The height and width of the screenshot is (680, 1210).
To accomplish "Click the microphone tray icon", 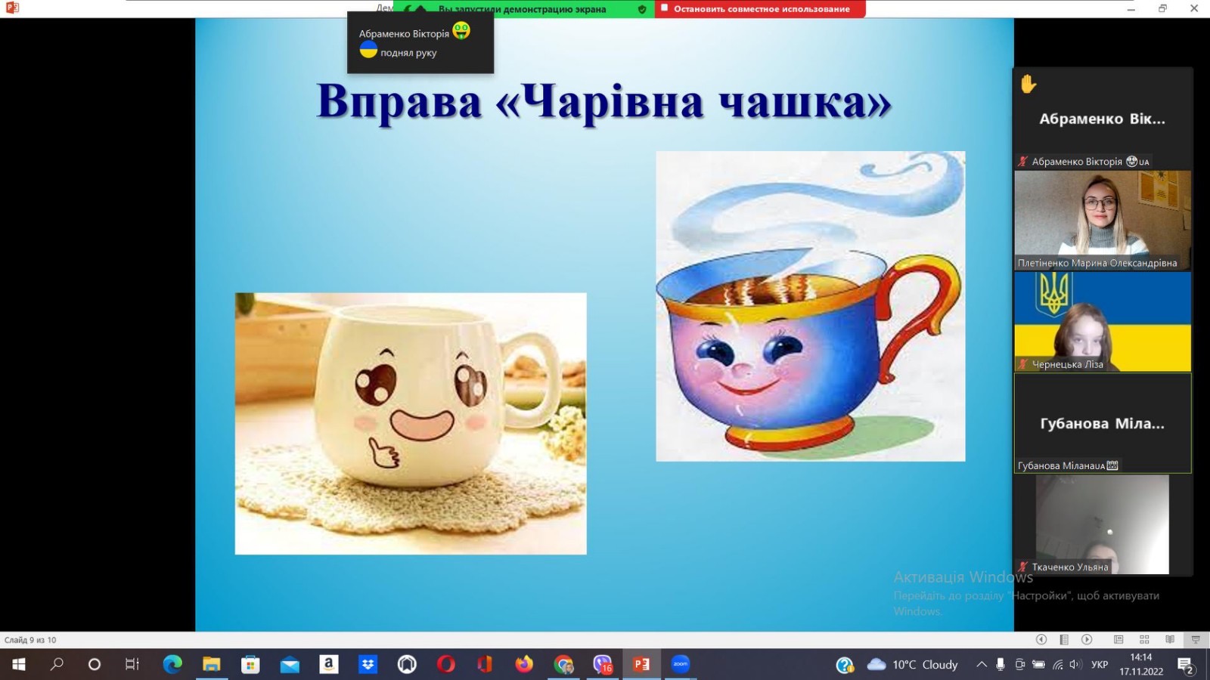I will tap(1001, 665).
